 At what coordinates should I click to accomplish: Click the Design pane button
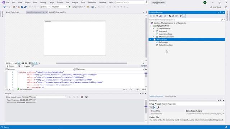10,66
